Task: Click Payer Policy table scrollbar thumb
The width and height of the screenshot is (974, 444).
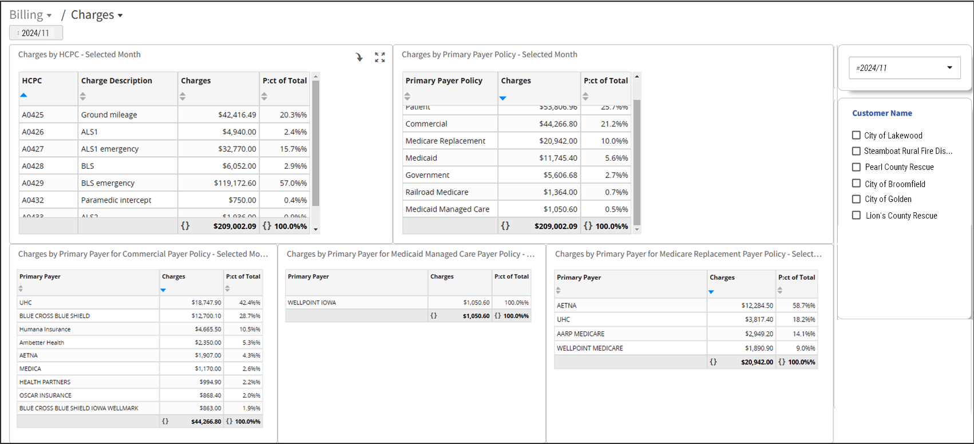Action: click(637, 162)
